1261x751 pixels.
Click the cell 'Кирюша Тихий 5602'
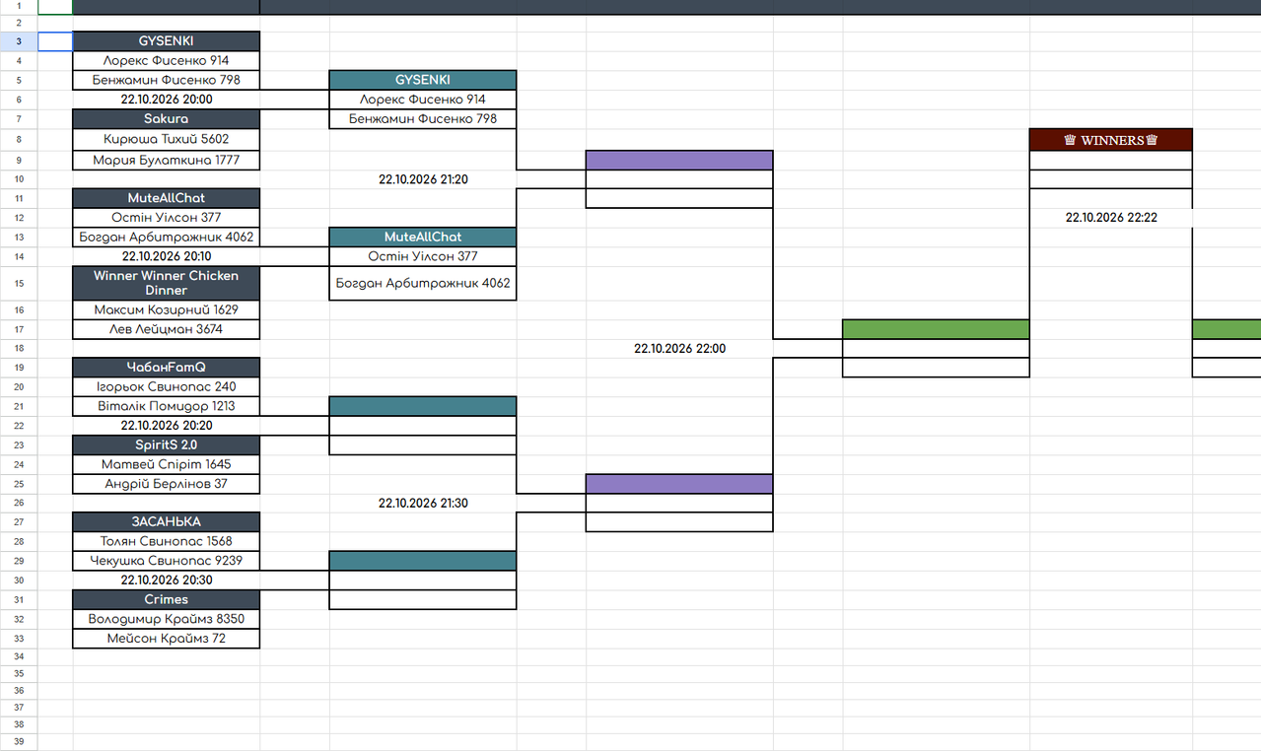click(167, 139)
